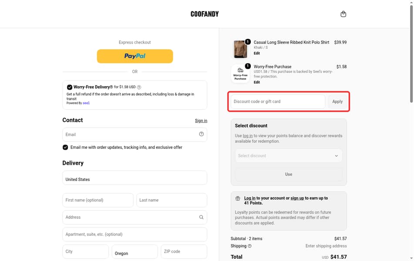Open the Shipping info help icon
Viewport: 418px width, 261px height.
pyautogui.click(x=249, y=246)
